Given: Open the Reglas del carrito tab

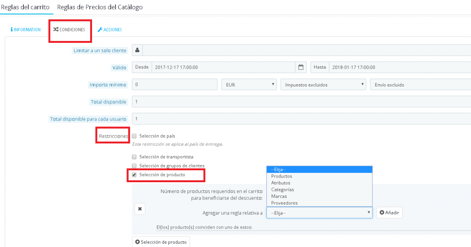Looking at the screenshot, I should coord(25,7).
